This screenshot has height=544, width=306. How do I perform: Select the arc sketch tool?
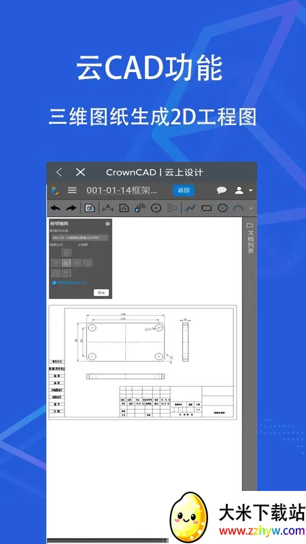pos(239,208)
